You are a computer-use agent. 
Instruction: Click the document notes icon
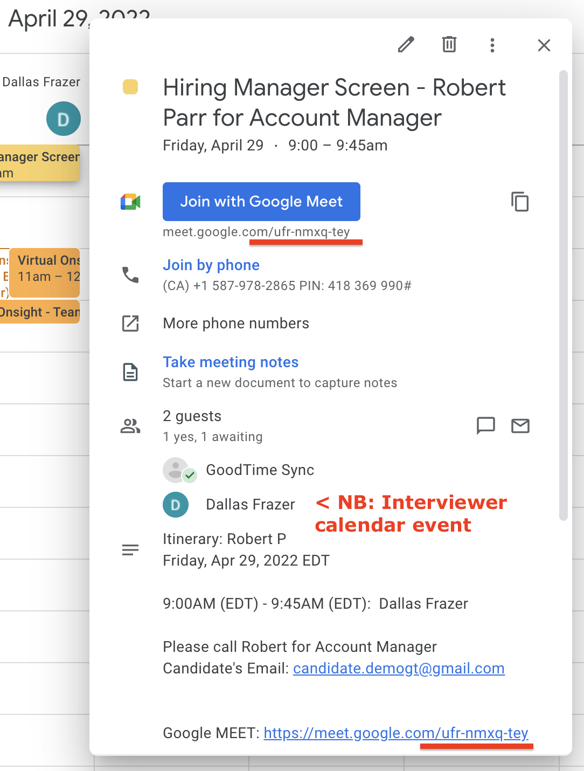click(130, 372)
